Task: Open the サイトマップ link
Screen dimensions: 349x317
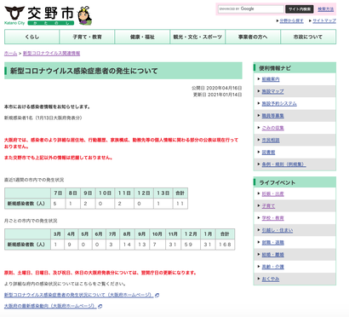Action: (324, 20)
